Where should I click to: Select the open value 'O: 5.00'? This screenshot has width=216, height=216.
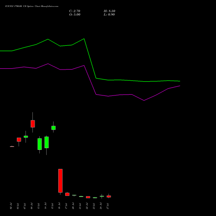click(75, 15)
